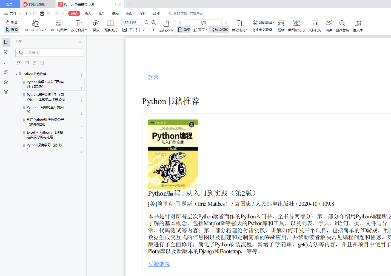Viewport: 391px width, 276px height.
Task: Close the bookmarks panel
Action: pyautogui.click(x=80, y=42)
